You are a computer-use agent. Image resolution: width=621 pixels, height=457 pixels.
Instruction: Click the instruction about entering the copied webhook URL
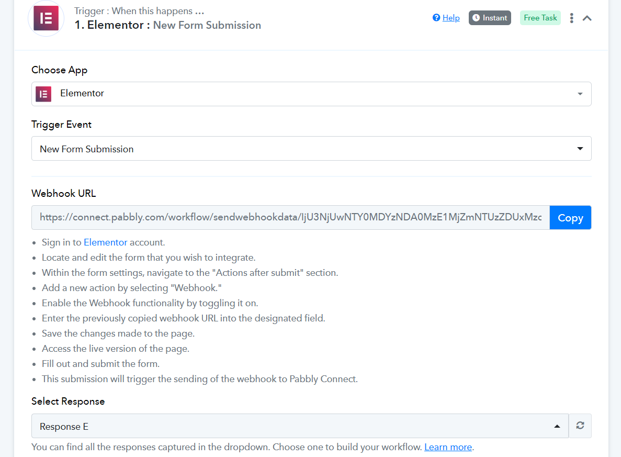[183, 318]
